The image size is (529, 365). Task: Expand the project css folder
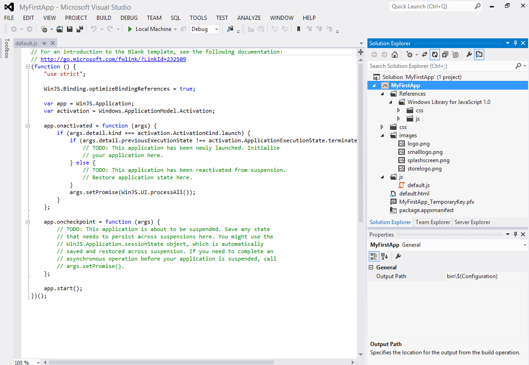pyautogui.click(x=382, y=127)
